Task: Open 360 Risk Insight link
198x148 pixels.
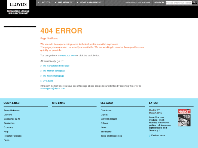Action: pos(109,119)
